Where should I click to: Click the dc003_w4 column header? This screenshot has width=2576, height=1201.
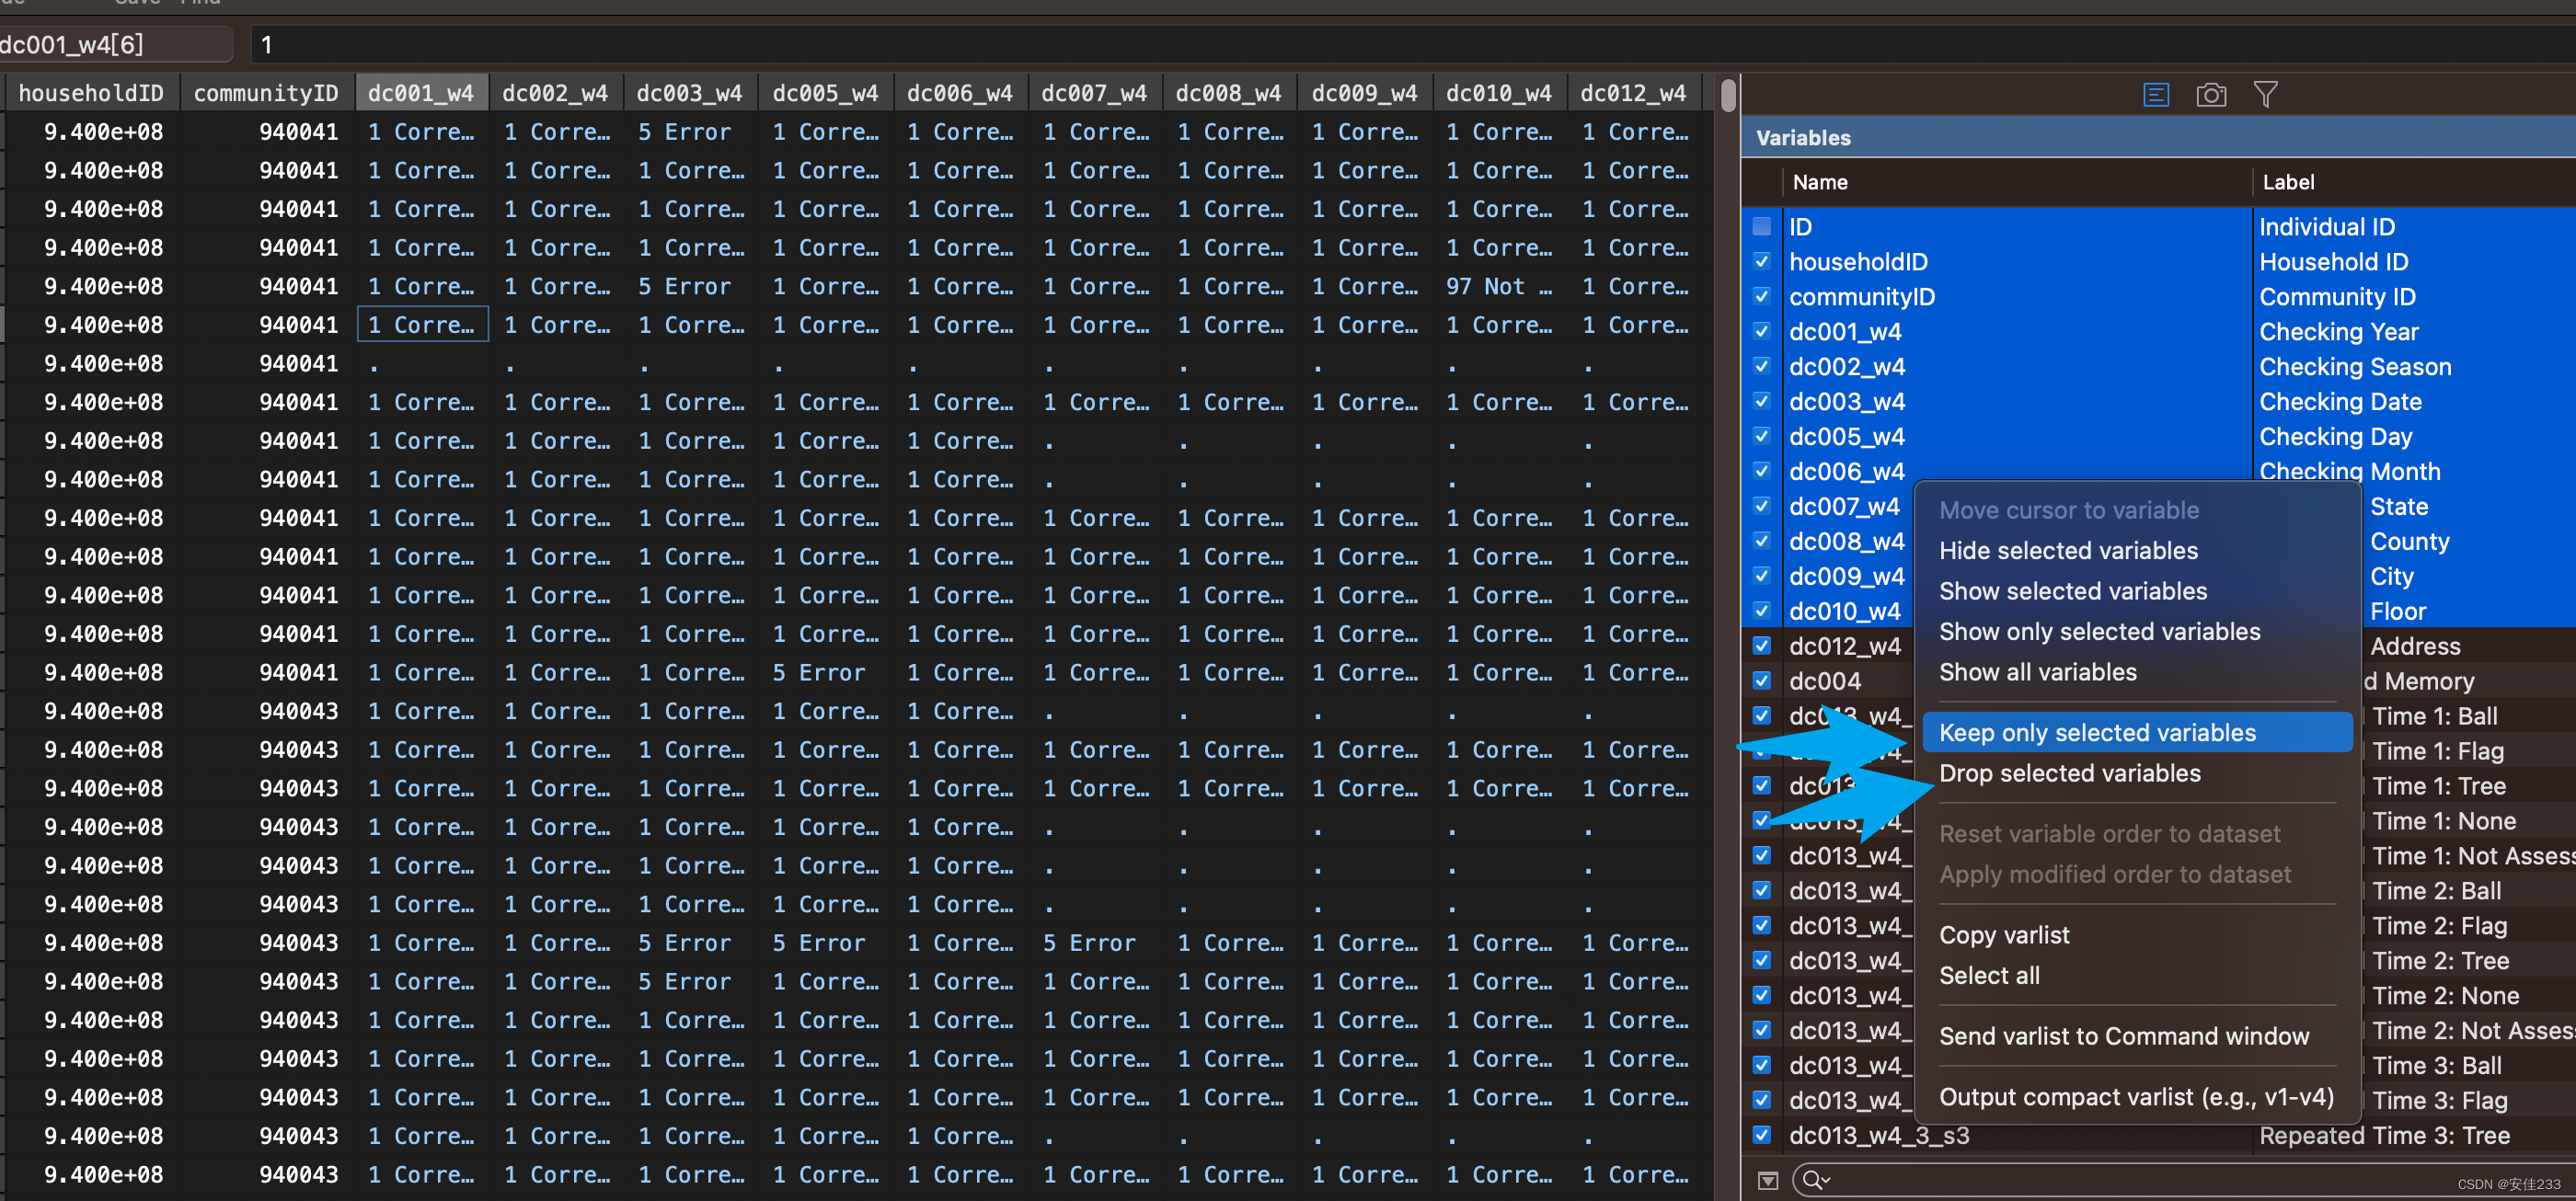pyautogui.click(x=689, y=93)
